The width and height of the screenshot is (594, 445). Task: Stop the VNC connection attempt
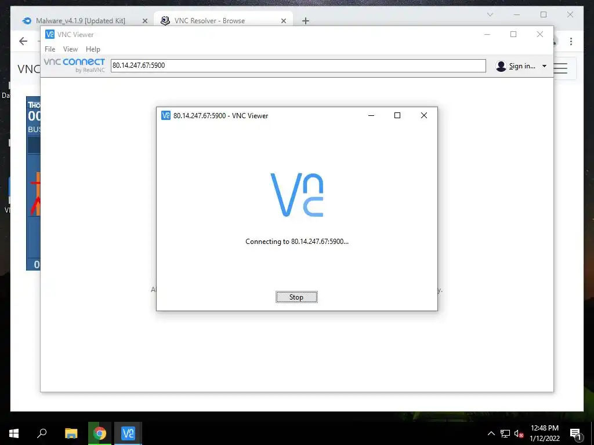point(296,297)
